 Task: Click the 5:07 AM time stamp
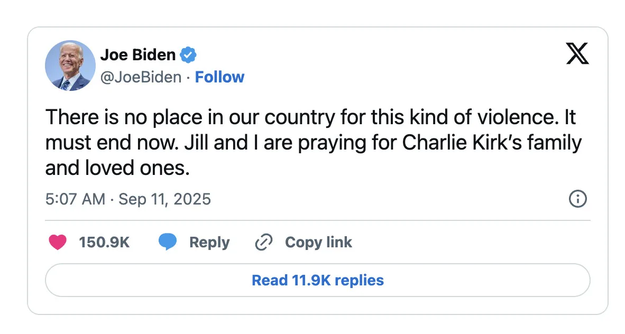coord(75,199)
